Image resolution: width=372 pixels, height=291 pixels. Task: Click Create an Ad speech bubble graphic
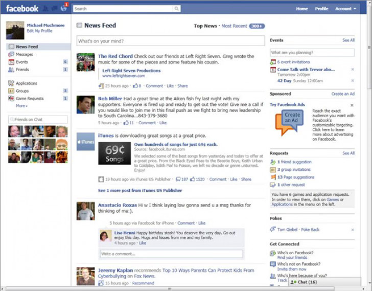point(289,122)
